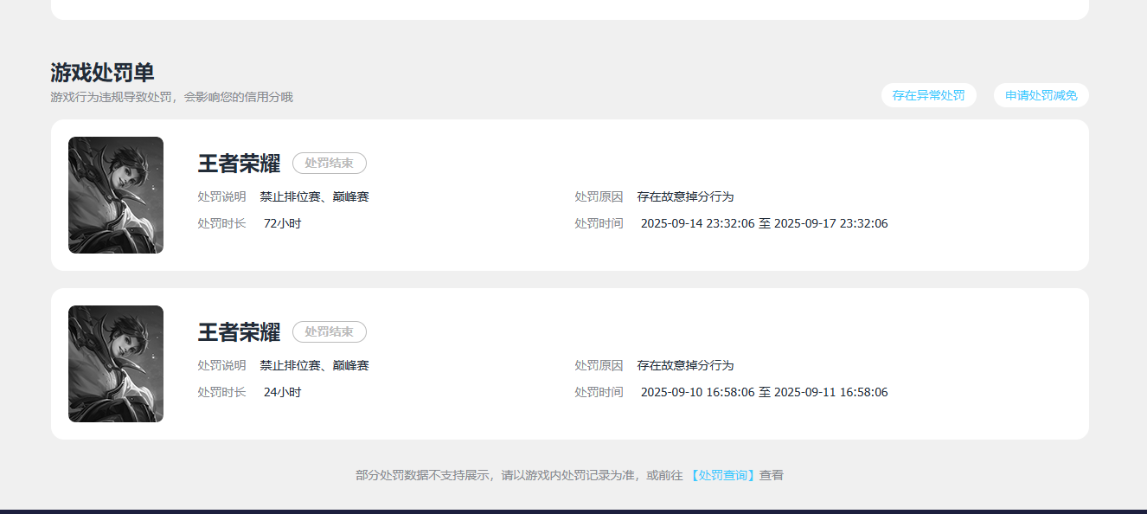Screen dimensions: 1147x514
Task: Click the 24小时 penalty duration value
Action: (x=283, y=392)
